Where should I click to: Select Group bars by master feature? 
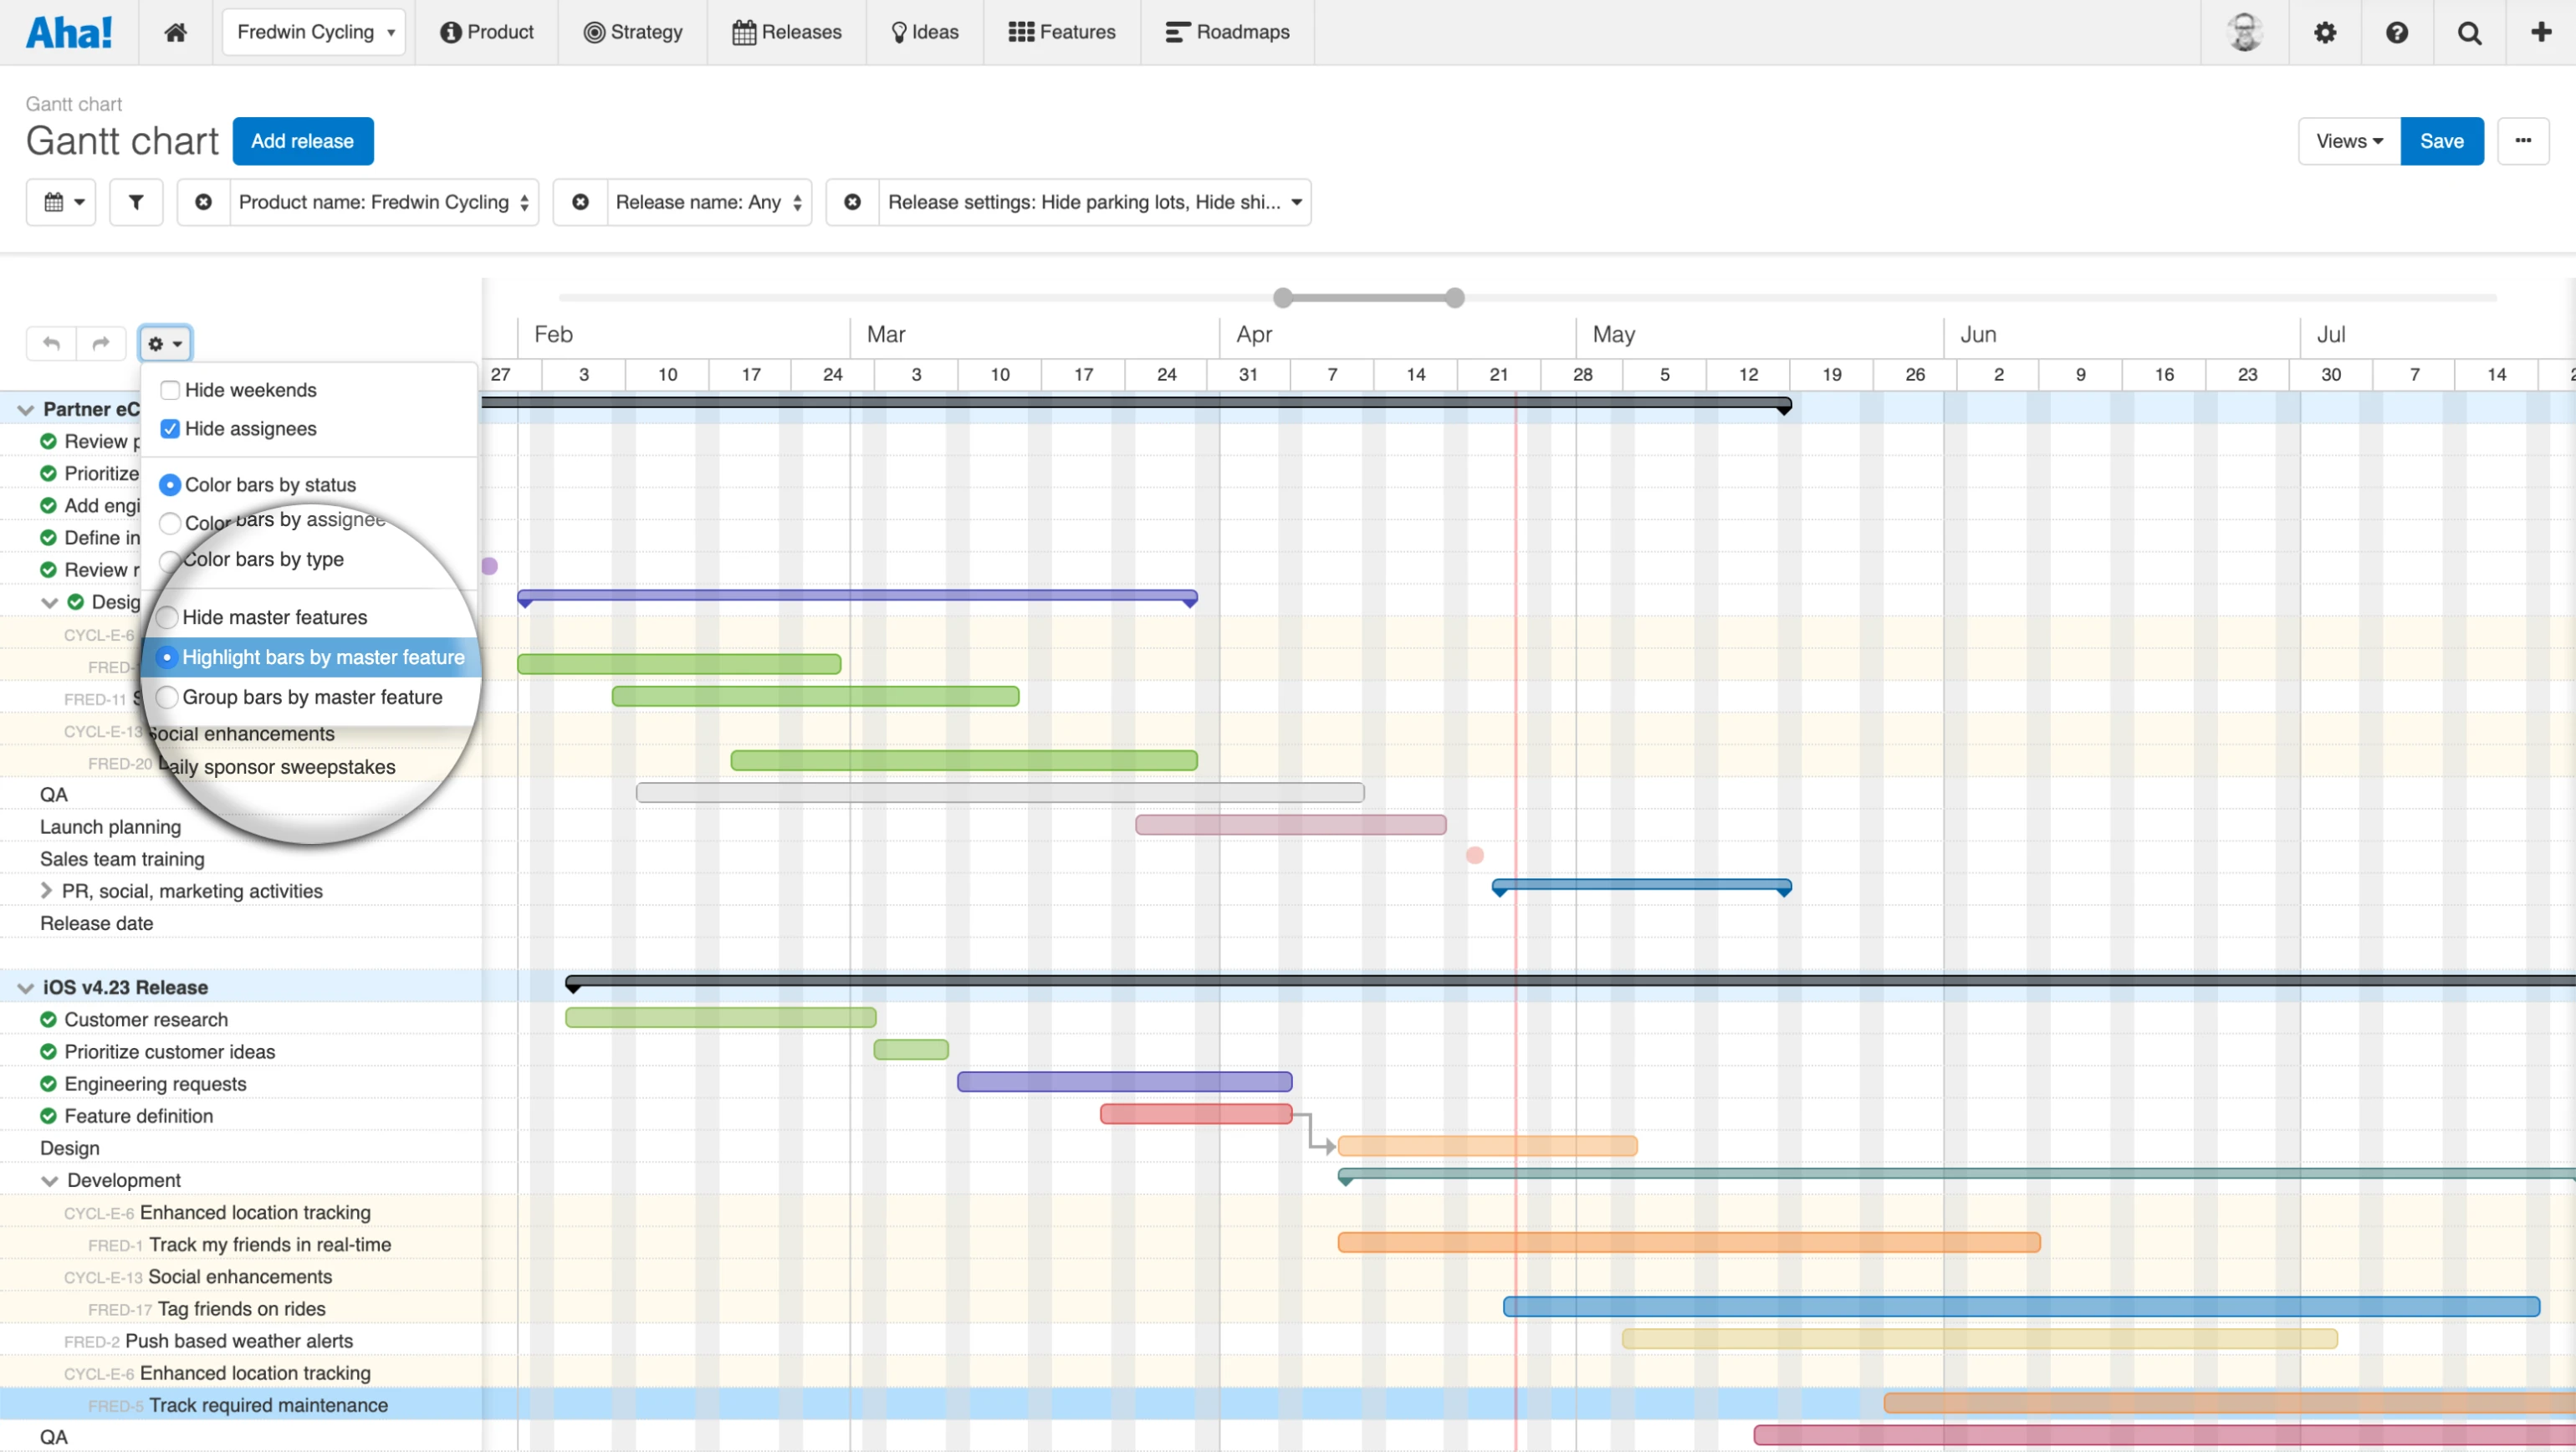click(168, 697)
